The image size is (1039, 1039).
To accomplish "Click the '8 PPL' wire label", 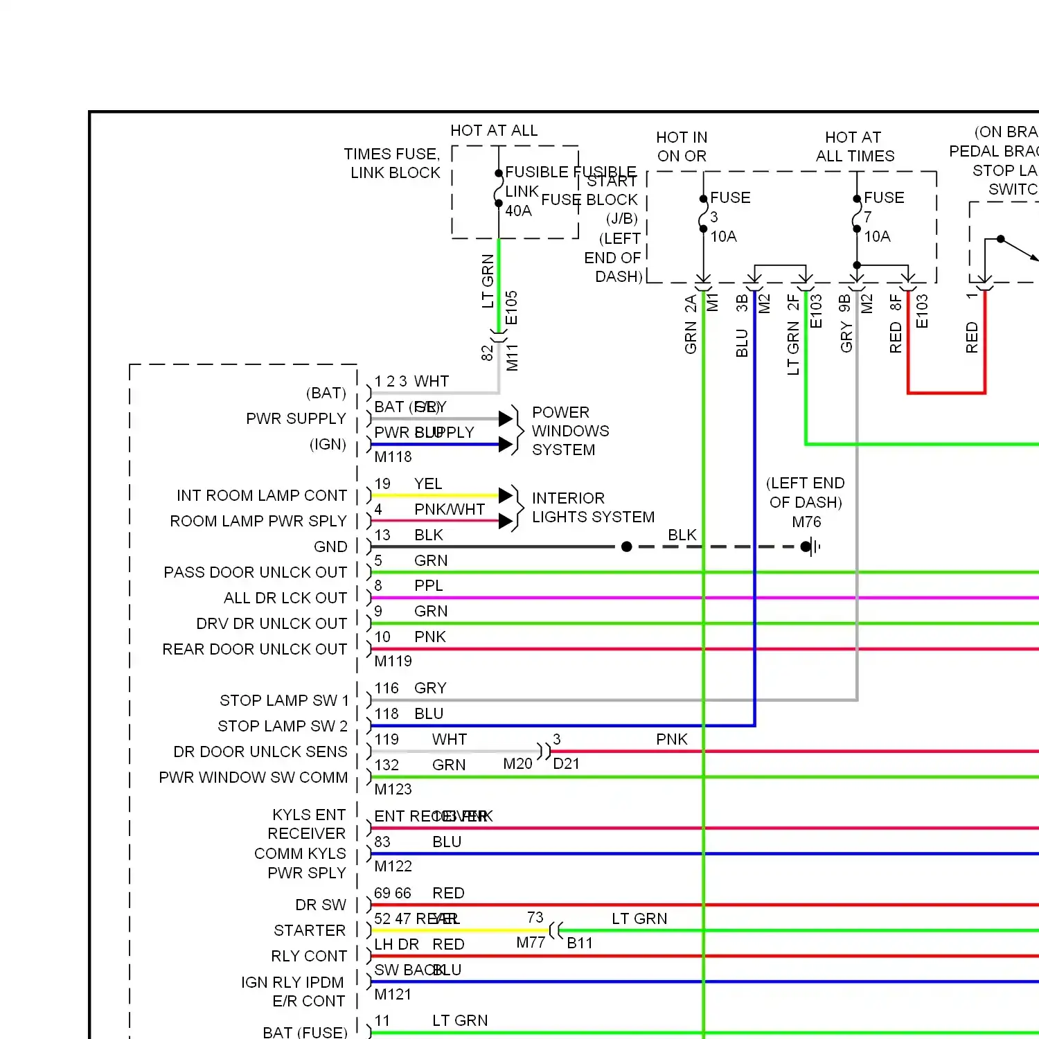I will (x=409, y=585).
